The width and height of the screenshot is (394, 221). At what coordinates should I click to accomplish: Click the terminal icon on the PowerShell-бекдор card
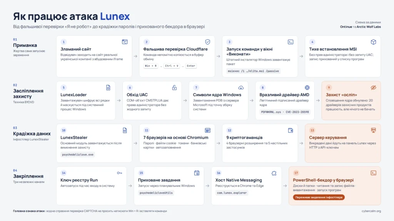click(x=373, y=173)
